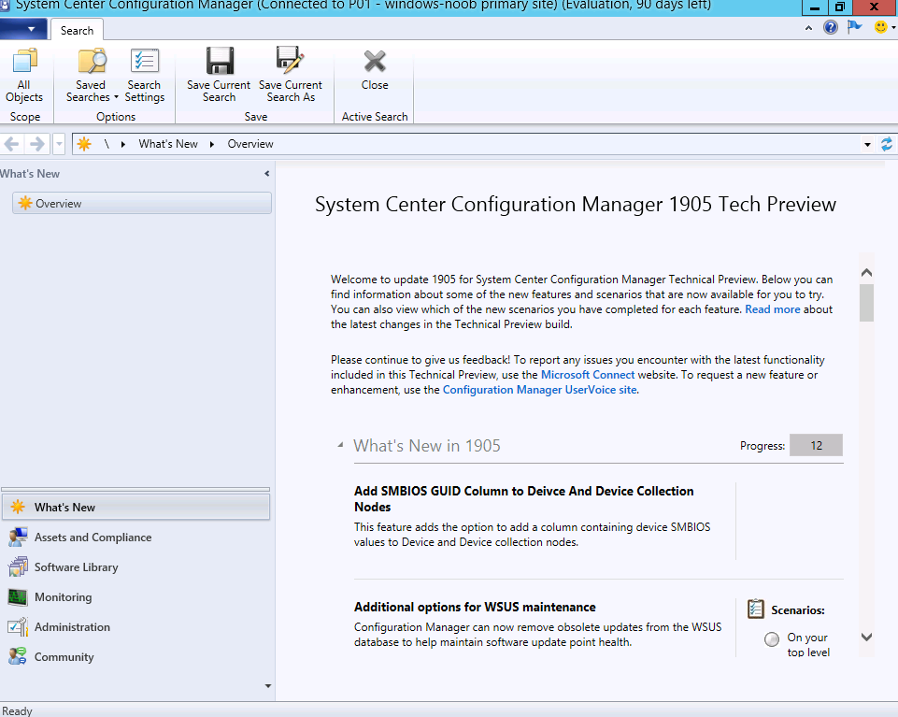Viewport: 898px width, 717px height.
Task: Open the Assets and Compliance workspace
Action: (135, 537)
